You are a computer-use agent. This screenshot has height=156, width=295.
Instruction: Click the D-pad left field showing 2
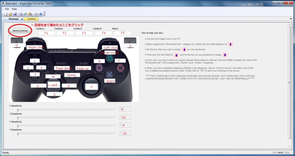pos(28,68)
